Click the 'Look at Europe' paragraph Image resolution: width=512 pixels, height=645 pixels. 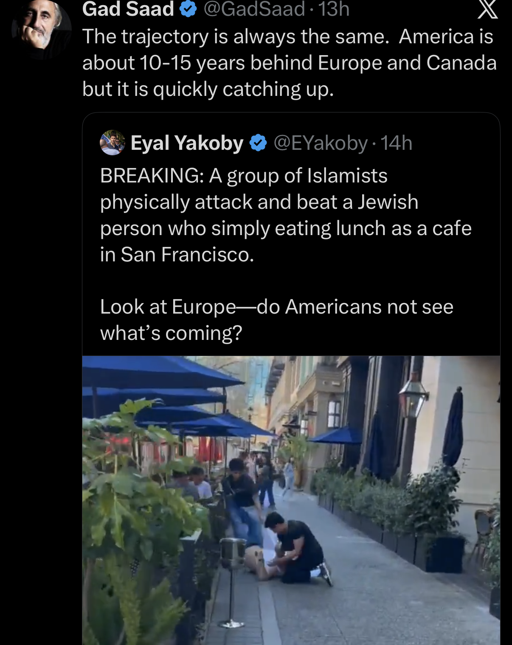(277, 320)
